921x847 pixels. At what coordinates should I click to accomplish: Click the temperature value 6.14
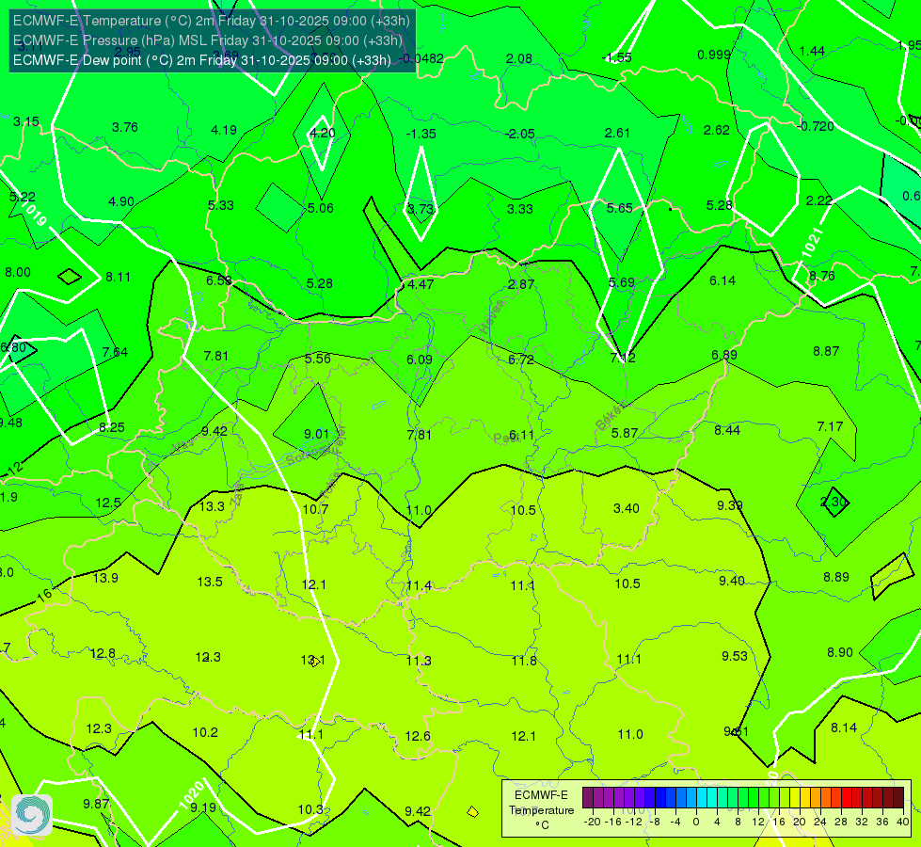click(723, 281)
